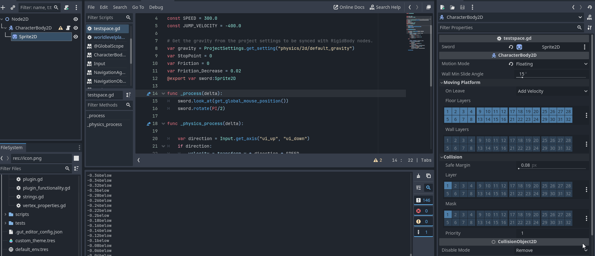Toggle the scripts panel with the arrow
Viewport: 595px width, 256px height.
point(139,160)
